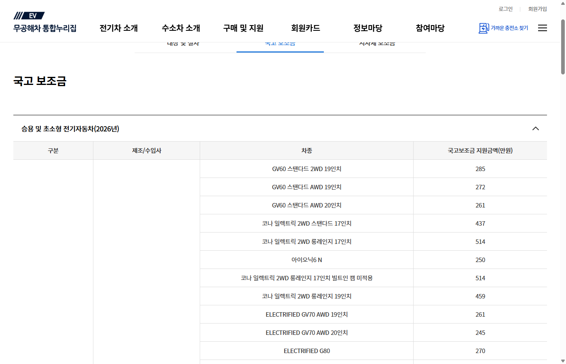Open the 구매 및 지원 menu

243,28
